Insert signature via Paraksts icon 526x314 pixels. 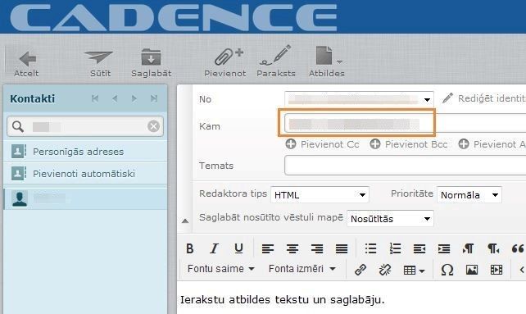[x=276, y=62]
